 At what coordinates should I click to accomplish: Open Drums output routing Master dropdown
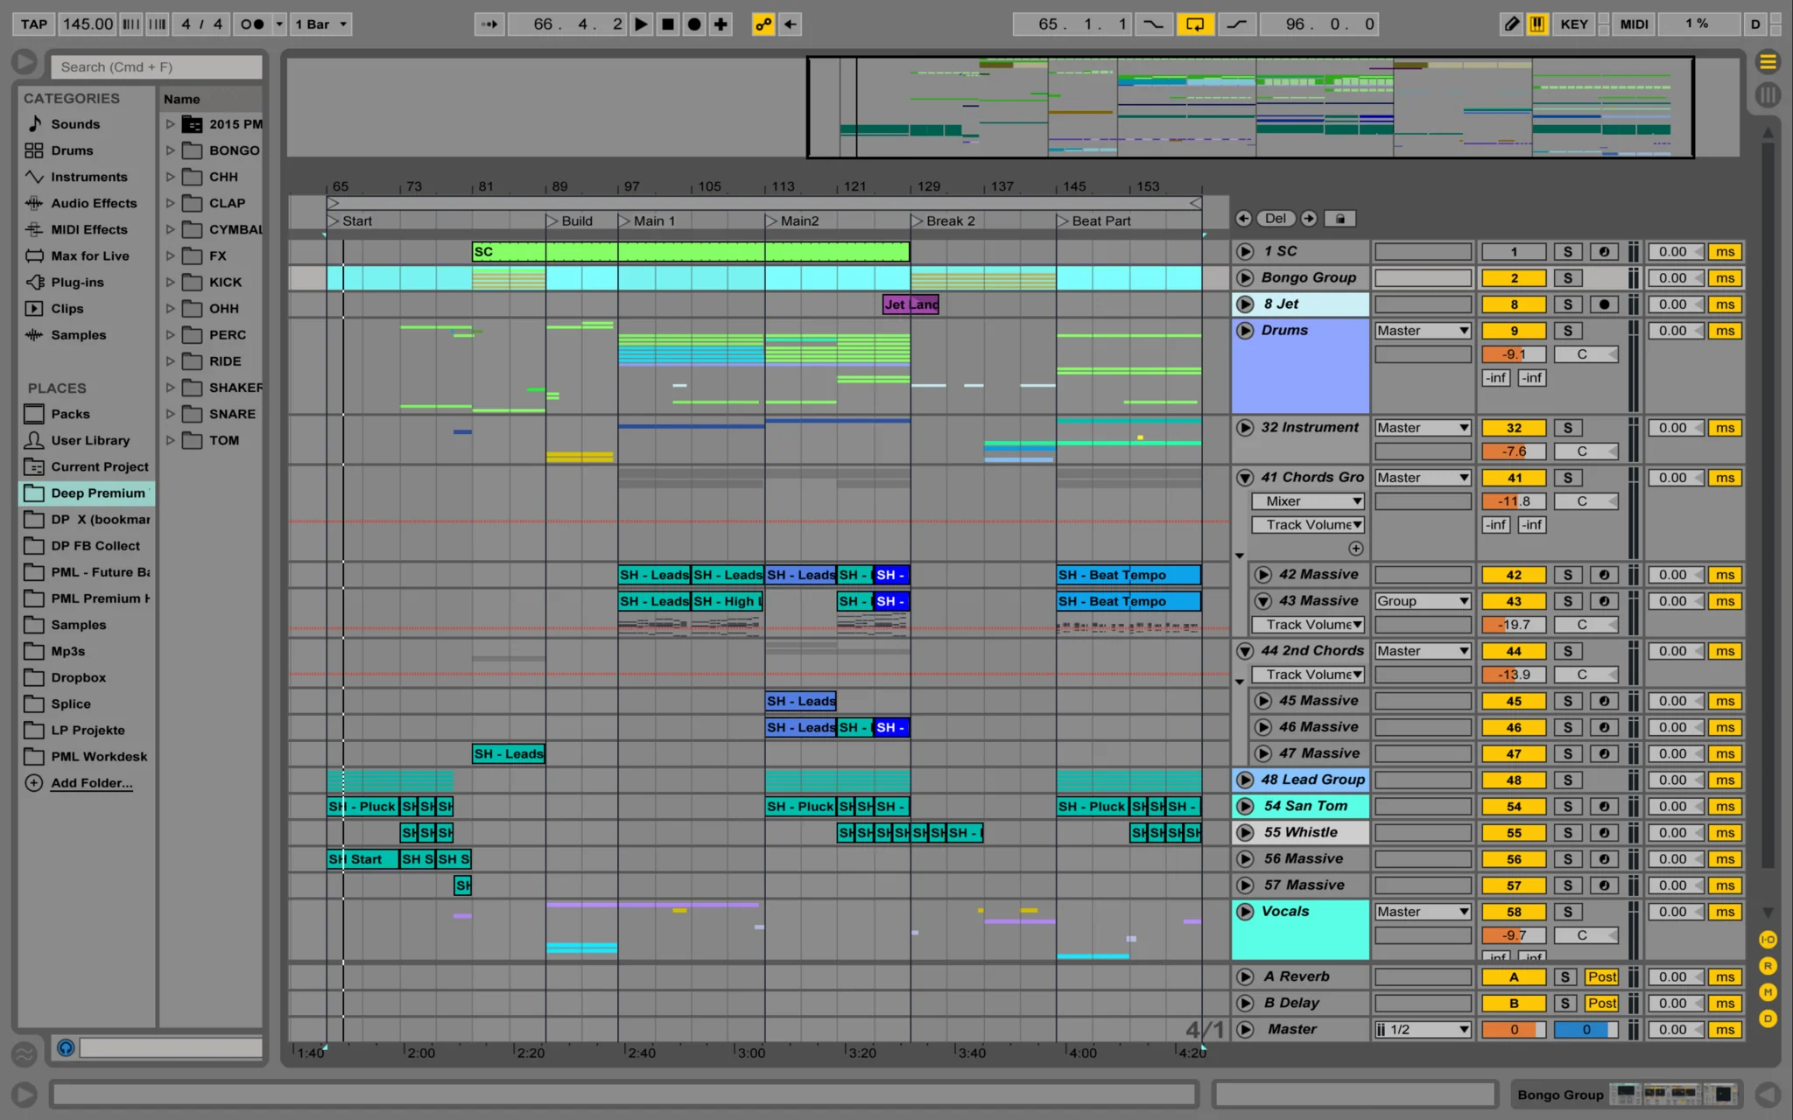click(x=1423, y=331)
